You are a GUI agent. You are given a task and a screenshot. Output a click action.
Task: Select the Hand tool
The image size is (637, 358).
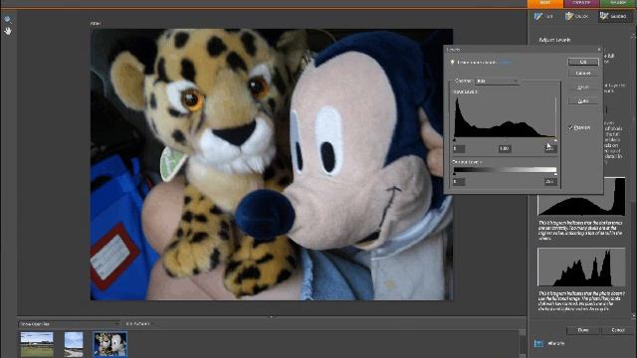tap(7, 31)
